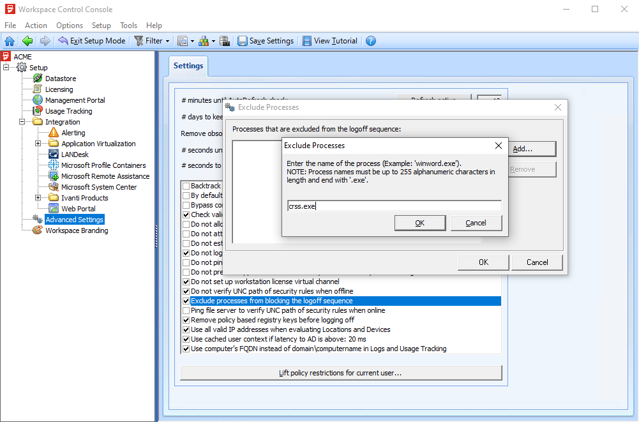Collapse the Setup tree node
Screen dimensions: 639x422
point(6,67)
